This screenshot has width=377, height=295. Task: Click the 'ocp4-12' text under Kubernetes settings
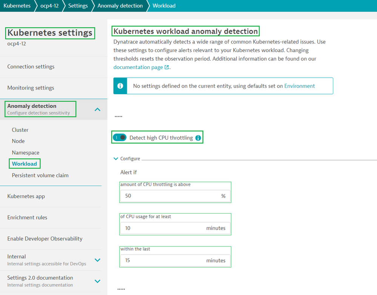[x=17, y=44]
